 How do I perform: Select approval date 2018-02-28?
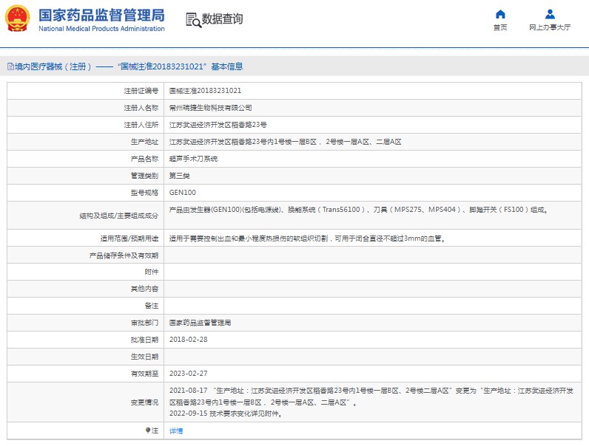(x=188, y=340)
